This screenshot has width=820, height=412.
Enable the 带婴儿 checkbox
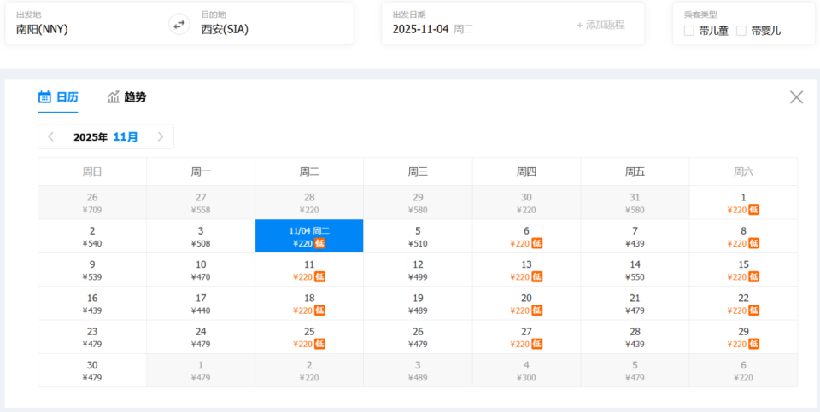tap(741, 31)
